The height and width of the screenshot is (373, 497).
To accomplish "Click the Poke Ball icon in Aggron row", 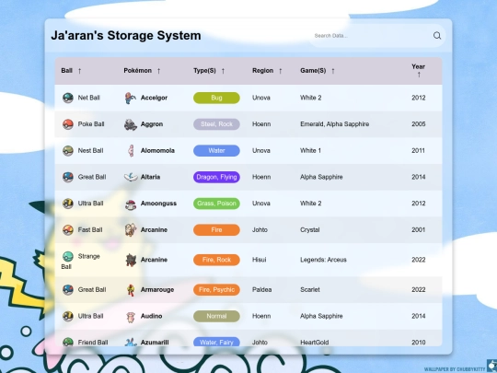I will 68,124.
